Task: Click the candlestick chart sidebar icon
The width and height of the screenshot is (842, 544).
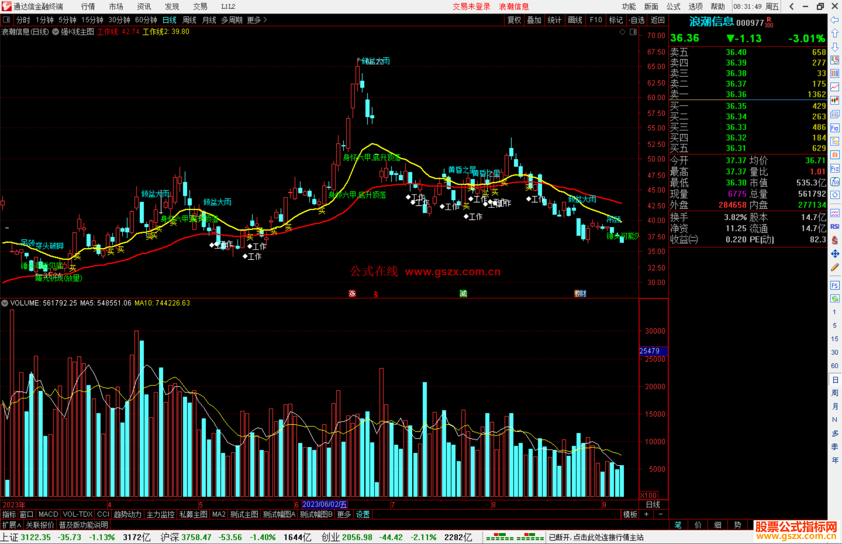Action: click(835, 101)
